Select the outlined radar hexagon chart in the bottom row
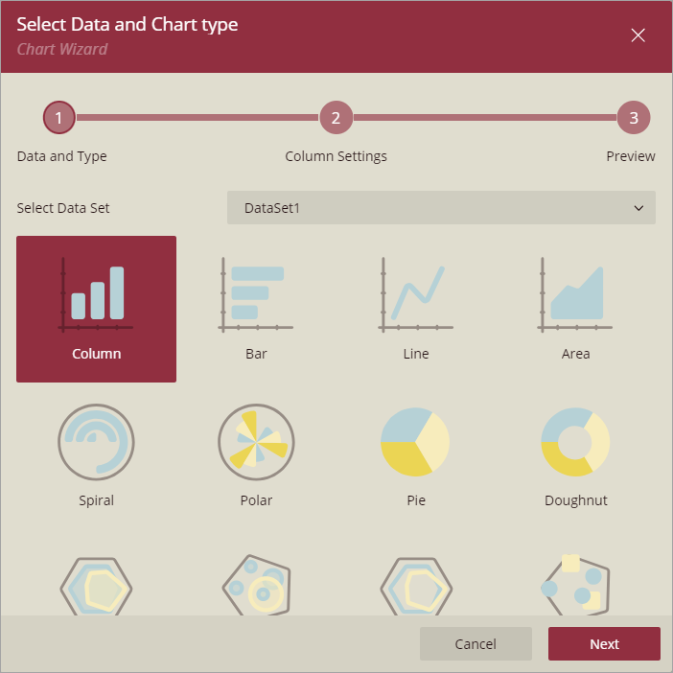Image resolution: width=673 pixels, height=673 pixels. pyautogui.click(x=416, y=586)
